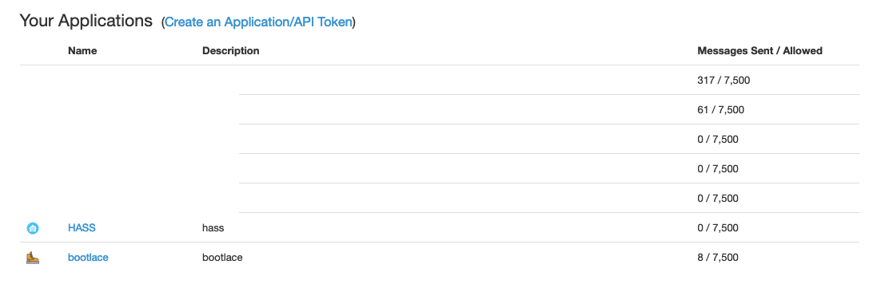Click the 0 / 7,500 count just above HASS row

[718, 199]
